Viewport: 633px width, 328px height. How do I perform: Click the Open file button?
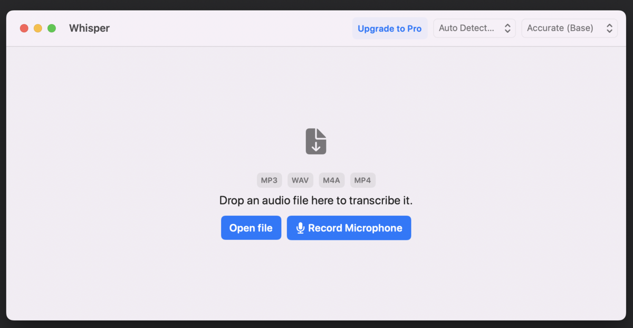point(251,228)
